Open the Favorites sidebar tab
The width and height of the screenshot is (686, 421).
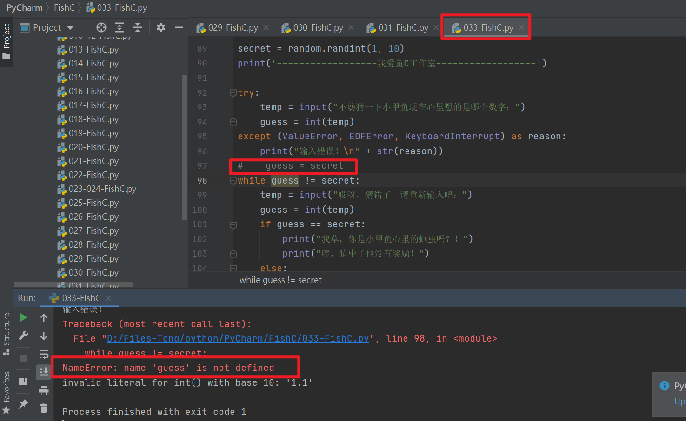(x=6, y=393)
